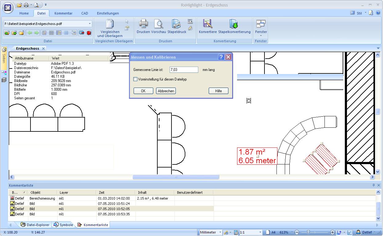Open the Millimeter units dropdown

pos(220,232)
